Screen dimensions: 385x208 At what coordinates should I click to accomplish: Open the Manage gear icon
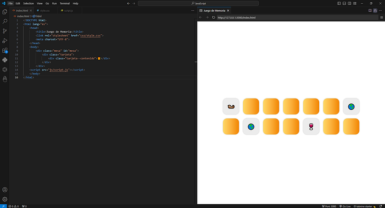(5, 199)
